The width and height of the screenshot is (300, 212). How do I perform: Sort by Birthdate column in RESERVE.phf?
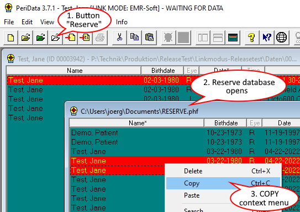pyautogui.click(x=225, y=123)
